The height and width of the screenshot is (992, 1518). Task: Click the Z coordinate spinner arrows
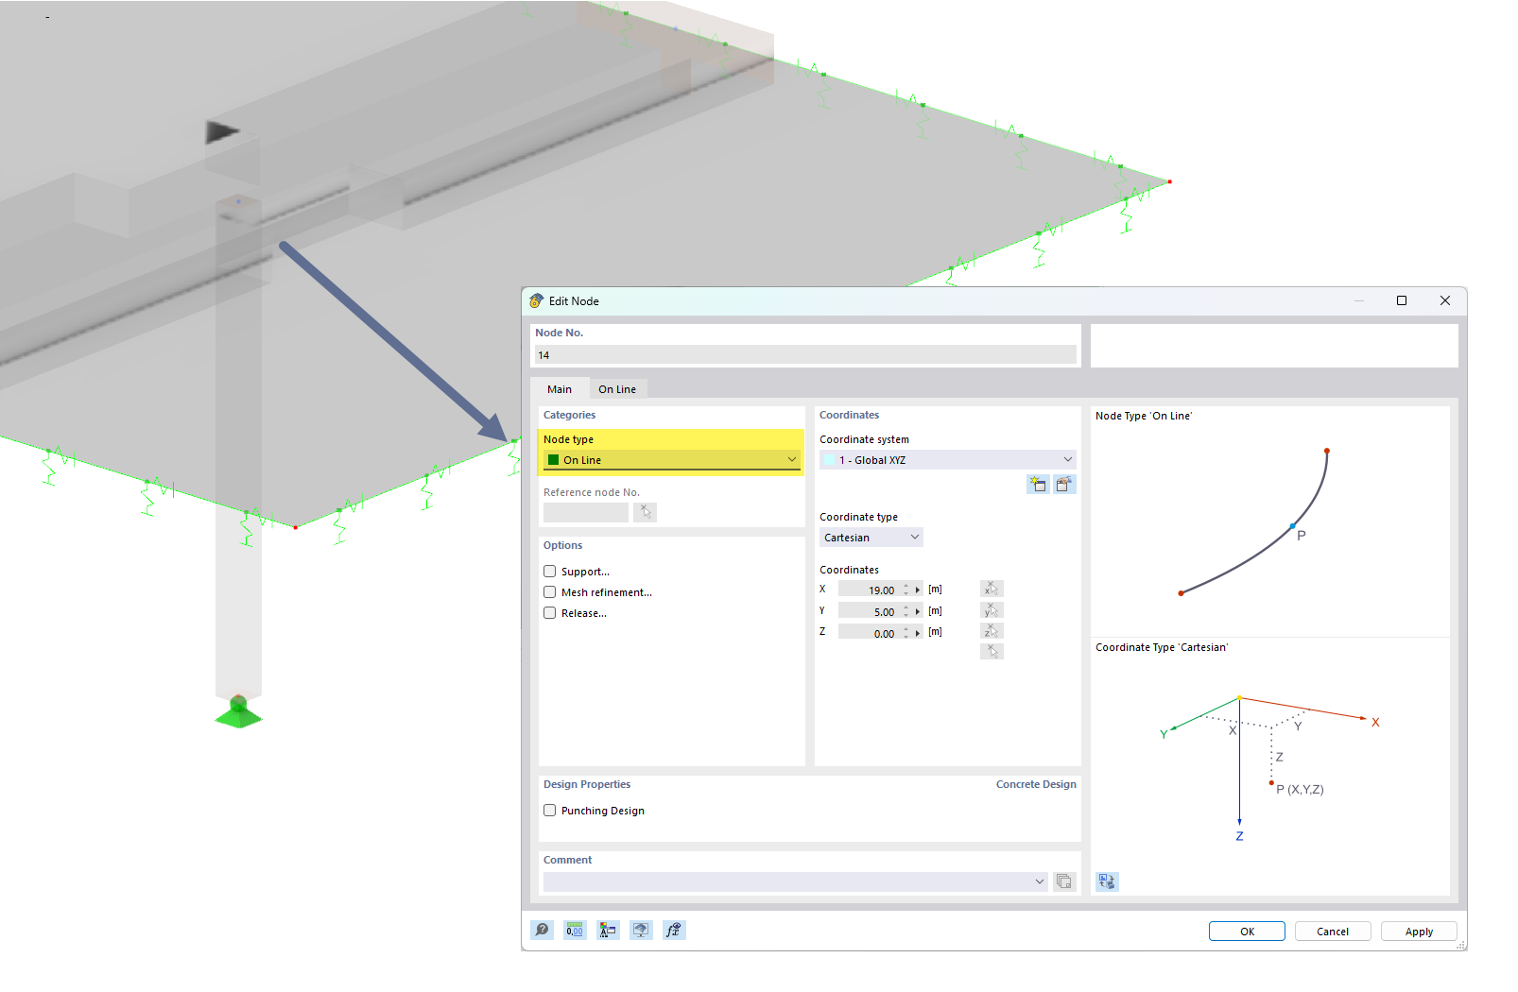906,634
